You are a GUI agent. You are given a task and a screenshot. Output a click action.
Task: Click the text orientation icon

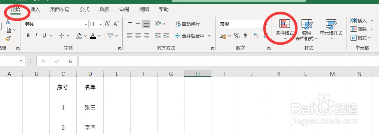(x=158, y=23)
